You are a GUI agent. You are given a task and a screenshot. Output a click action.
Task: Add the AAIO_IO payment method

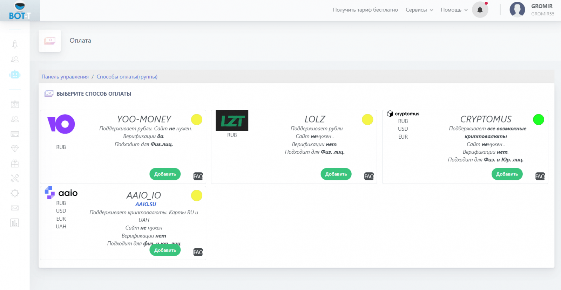pos(165,250)
